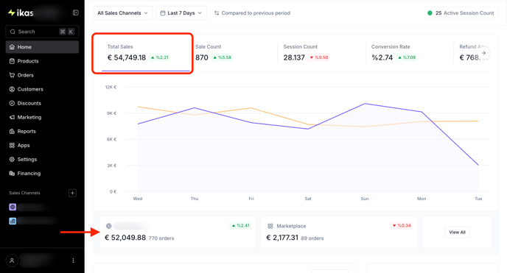
Task: Click the %7.09 Conversion Rate badge
Action: pos(407,57)
